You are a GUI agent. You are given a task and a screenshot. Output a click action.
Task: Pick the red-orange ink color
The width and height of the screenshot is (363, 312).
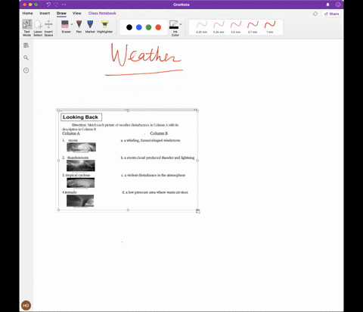(158, 27)
